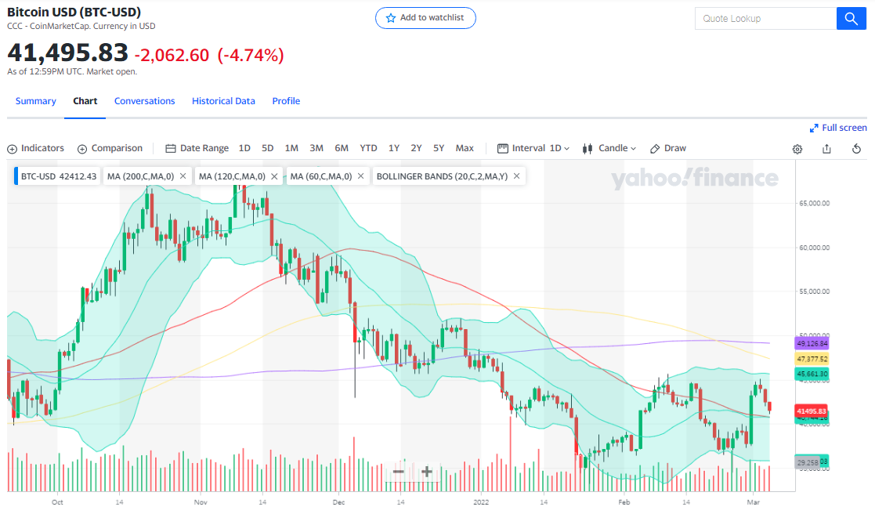This screenshot has height=514, width=875.
Task: Click the yellow 47,377.52 price axis tag
Action: [812, 360]
